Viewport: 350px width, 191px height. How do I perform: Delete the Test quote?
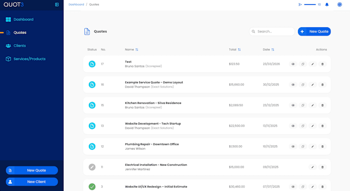pyautogui.click(x=323, y=64)
